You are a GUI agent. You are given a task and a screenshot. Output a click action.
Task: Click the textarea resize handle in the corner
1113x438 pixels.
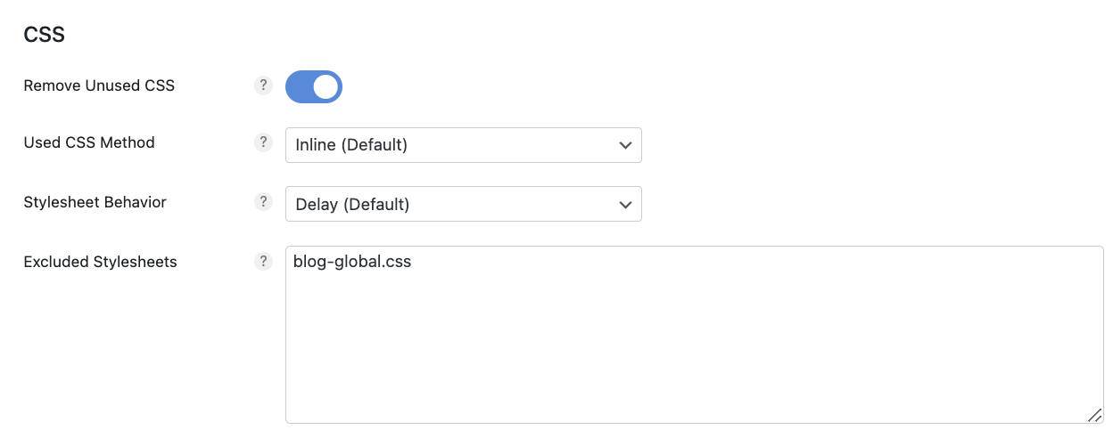point(1094,415)
